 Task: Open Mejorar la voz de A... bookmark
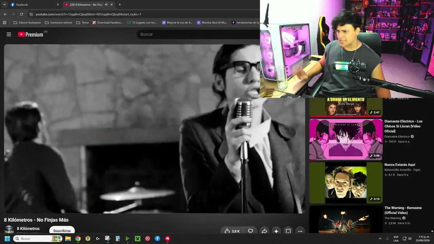click(177, 23)
